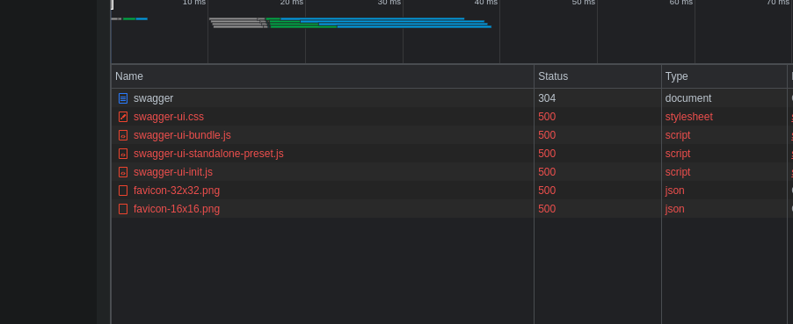
Task: Click the script icon beside swagger-ui-standalone-preset.js
Action: pyautogui.click(x=123, y=154)
